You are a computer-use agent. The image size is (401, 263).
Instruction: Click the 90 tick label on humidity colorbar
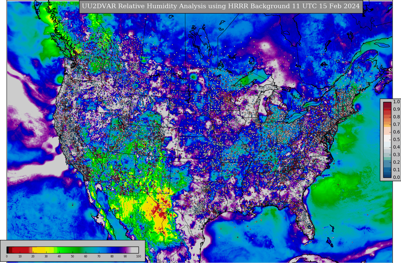click(x=125, y=256)
